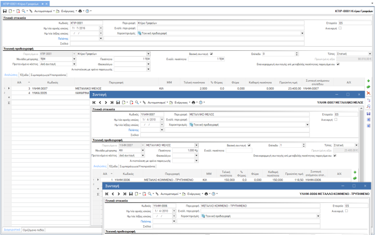Viewport: 375px width, 235px height.
Task: Click the new document icon in main toolbar
Action: 11,11
